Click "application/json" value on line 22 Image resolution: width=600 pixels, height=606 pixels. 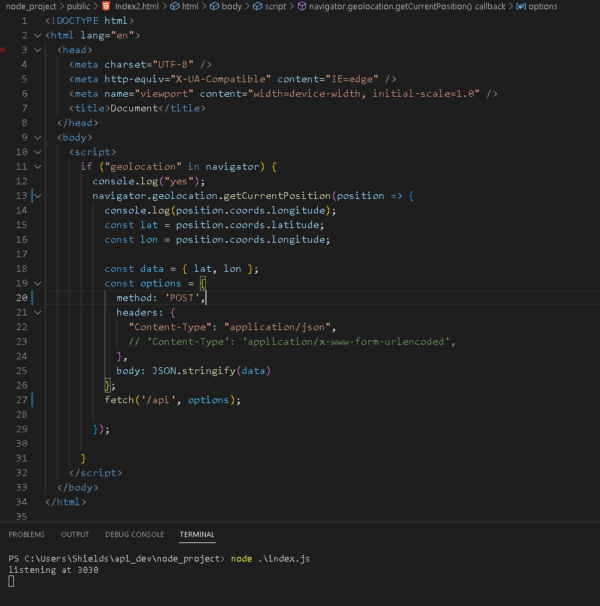coord(277,328)
